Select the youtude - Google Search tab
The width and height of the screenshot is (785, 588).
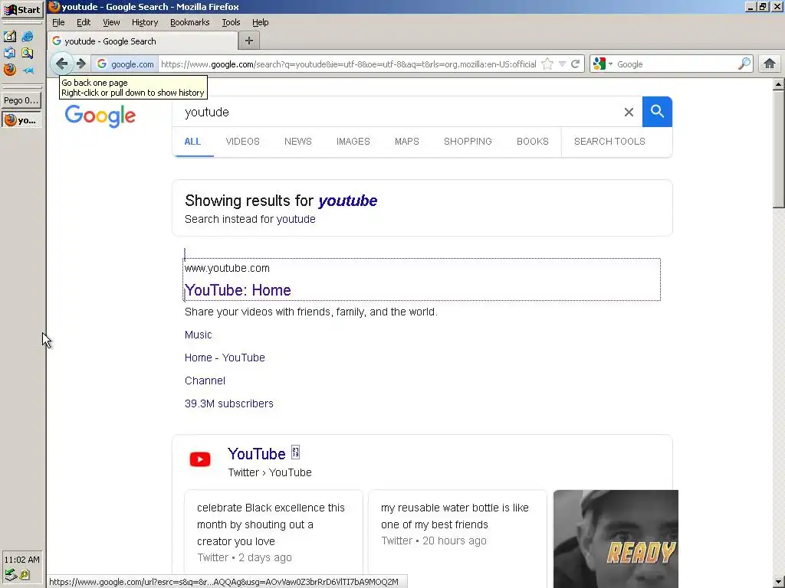pyautogui.click(x=143, y=41)
